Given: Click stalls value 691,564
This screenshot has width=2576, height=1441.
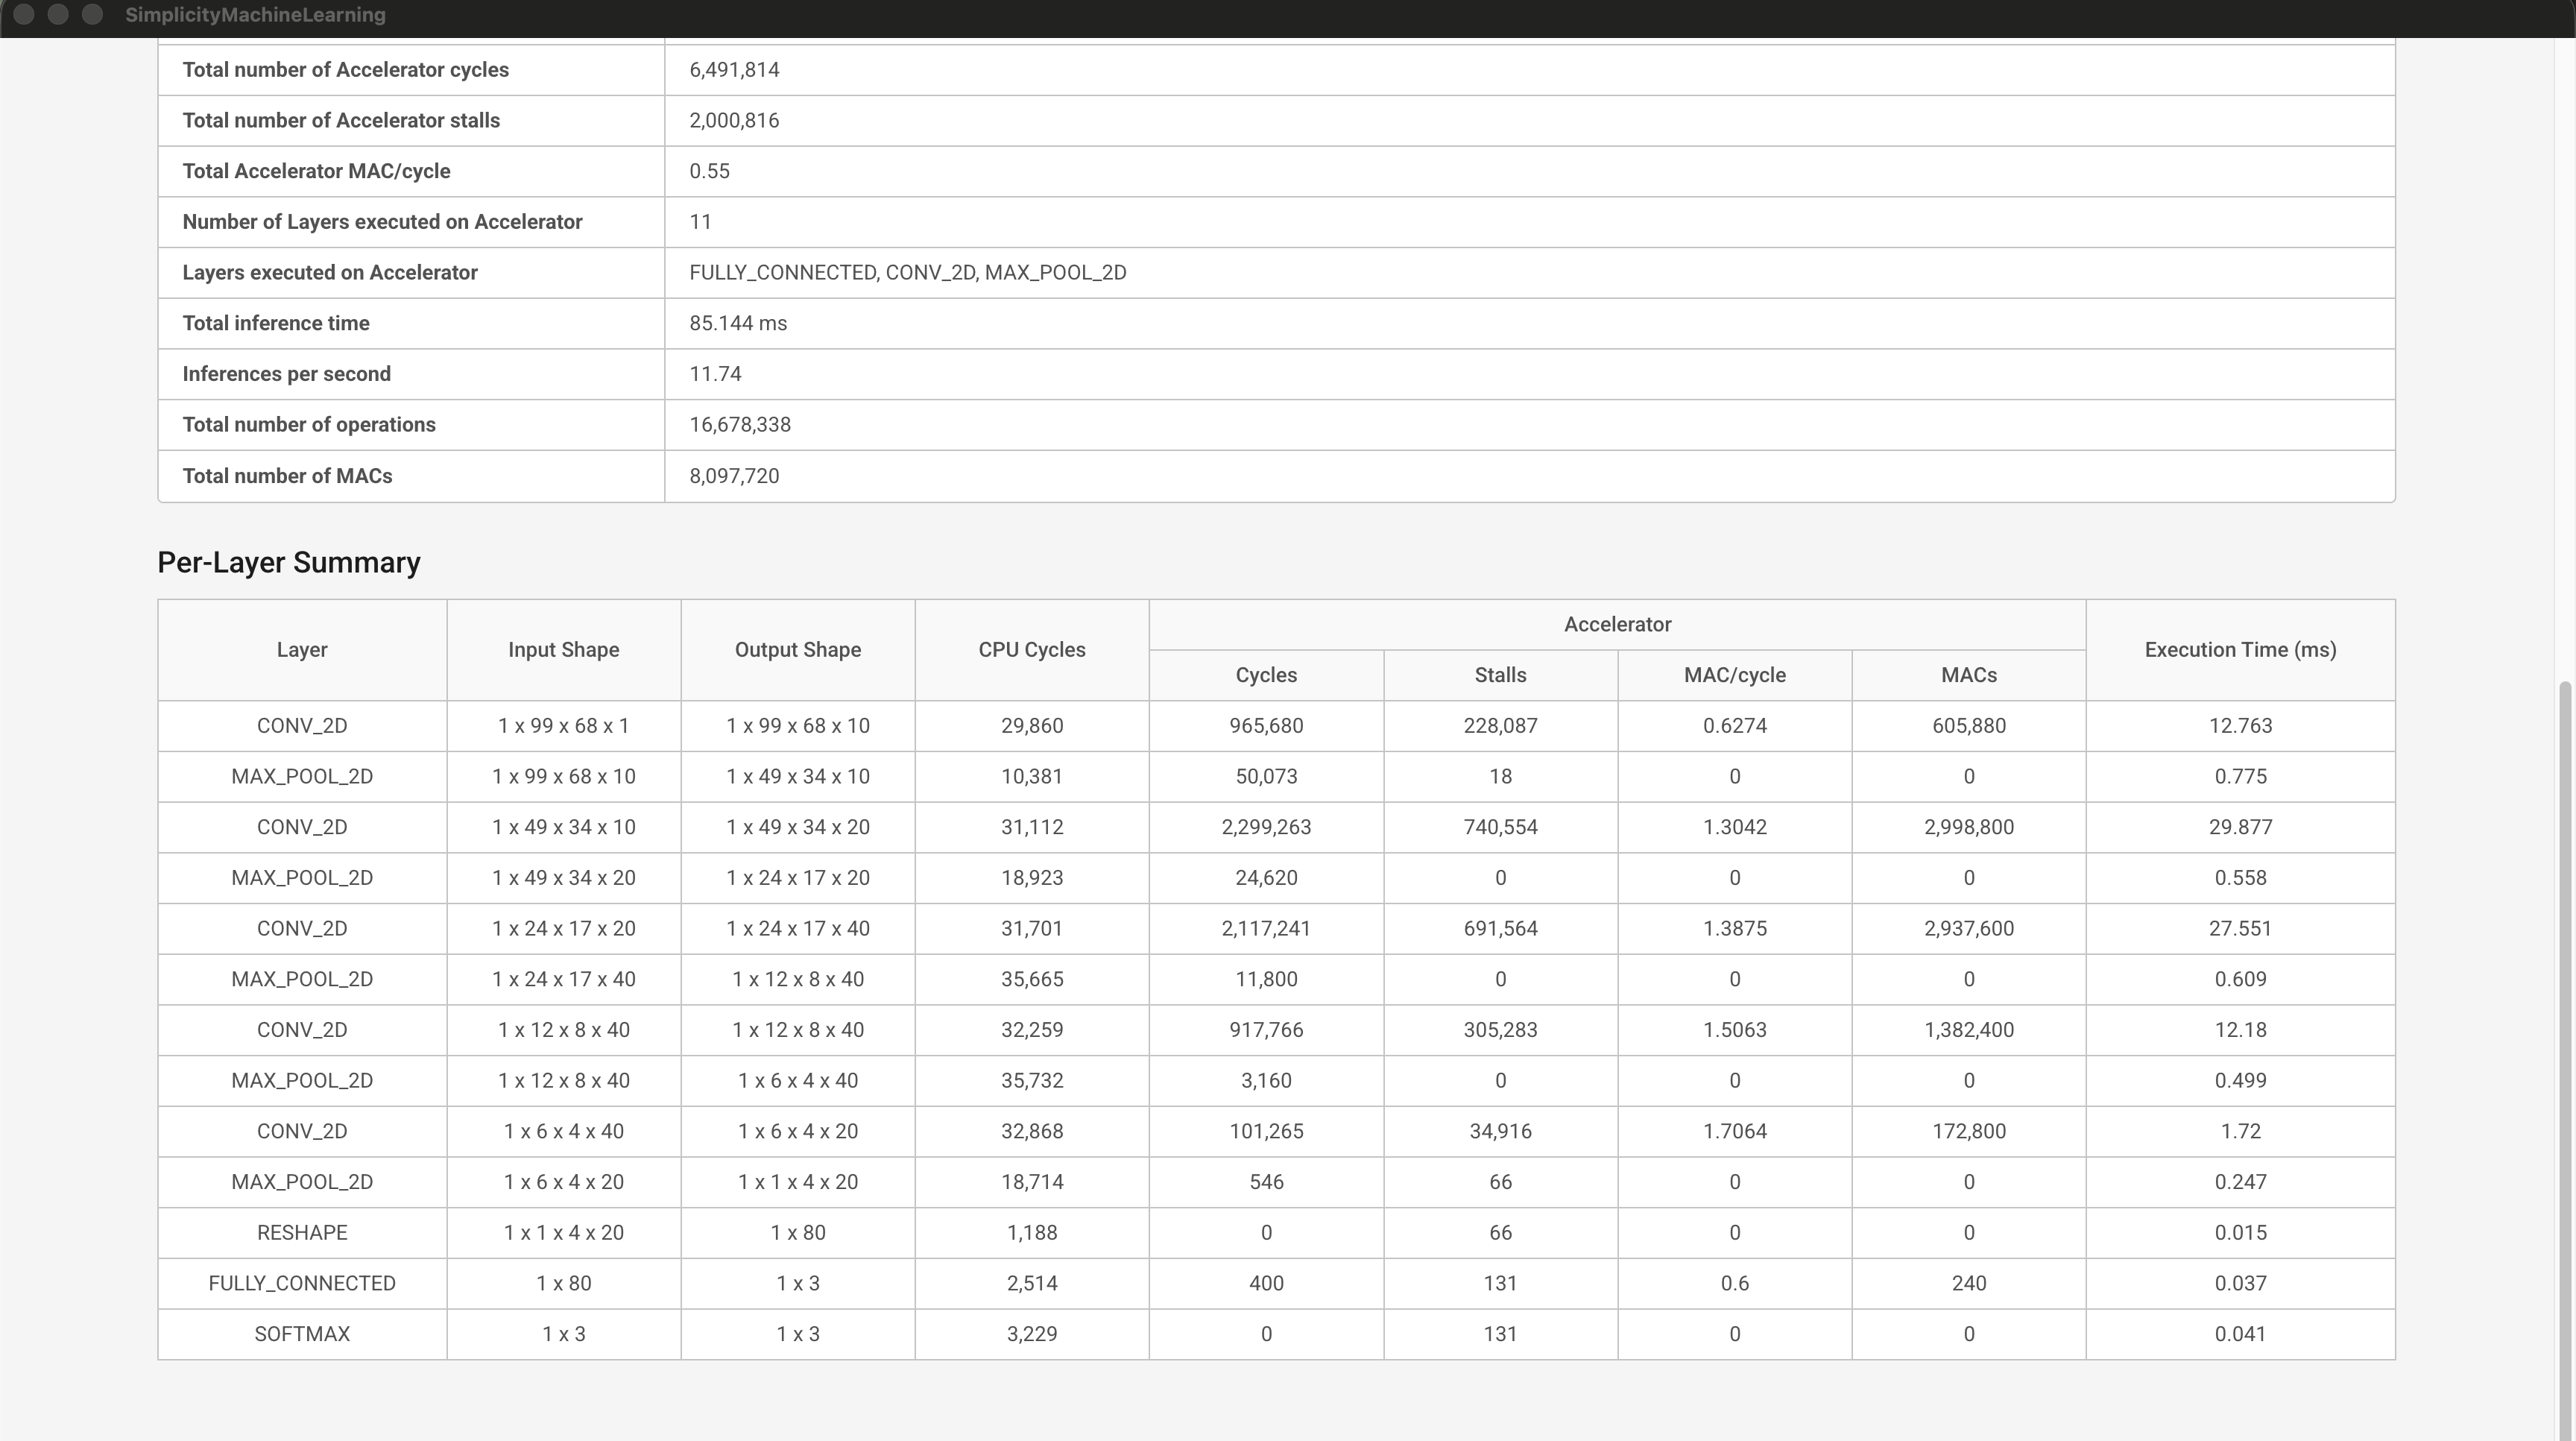Looking at the screenshot, I should pos(1500,929).
